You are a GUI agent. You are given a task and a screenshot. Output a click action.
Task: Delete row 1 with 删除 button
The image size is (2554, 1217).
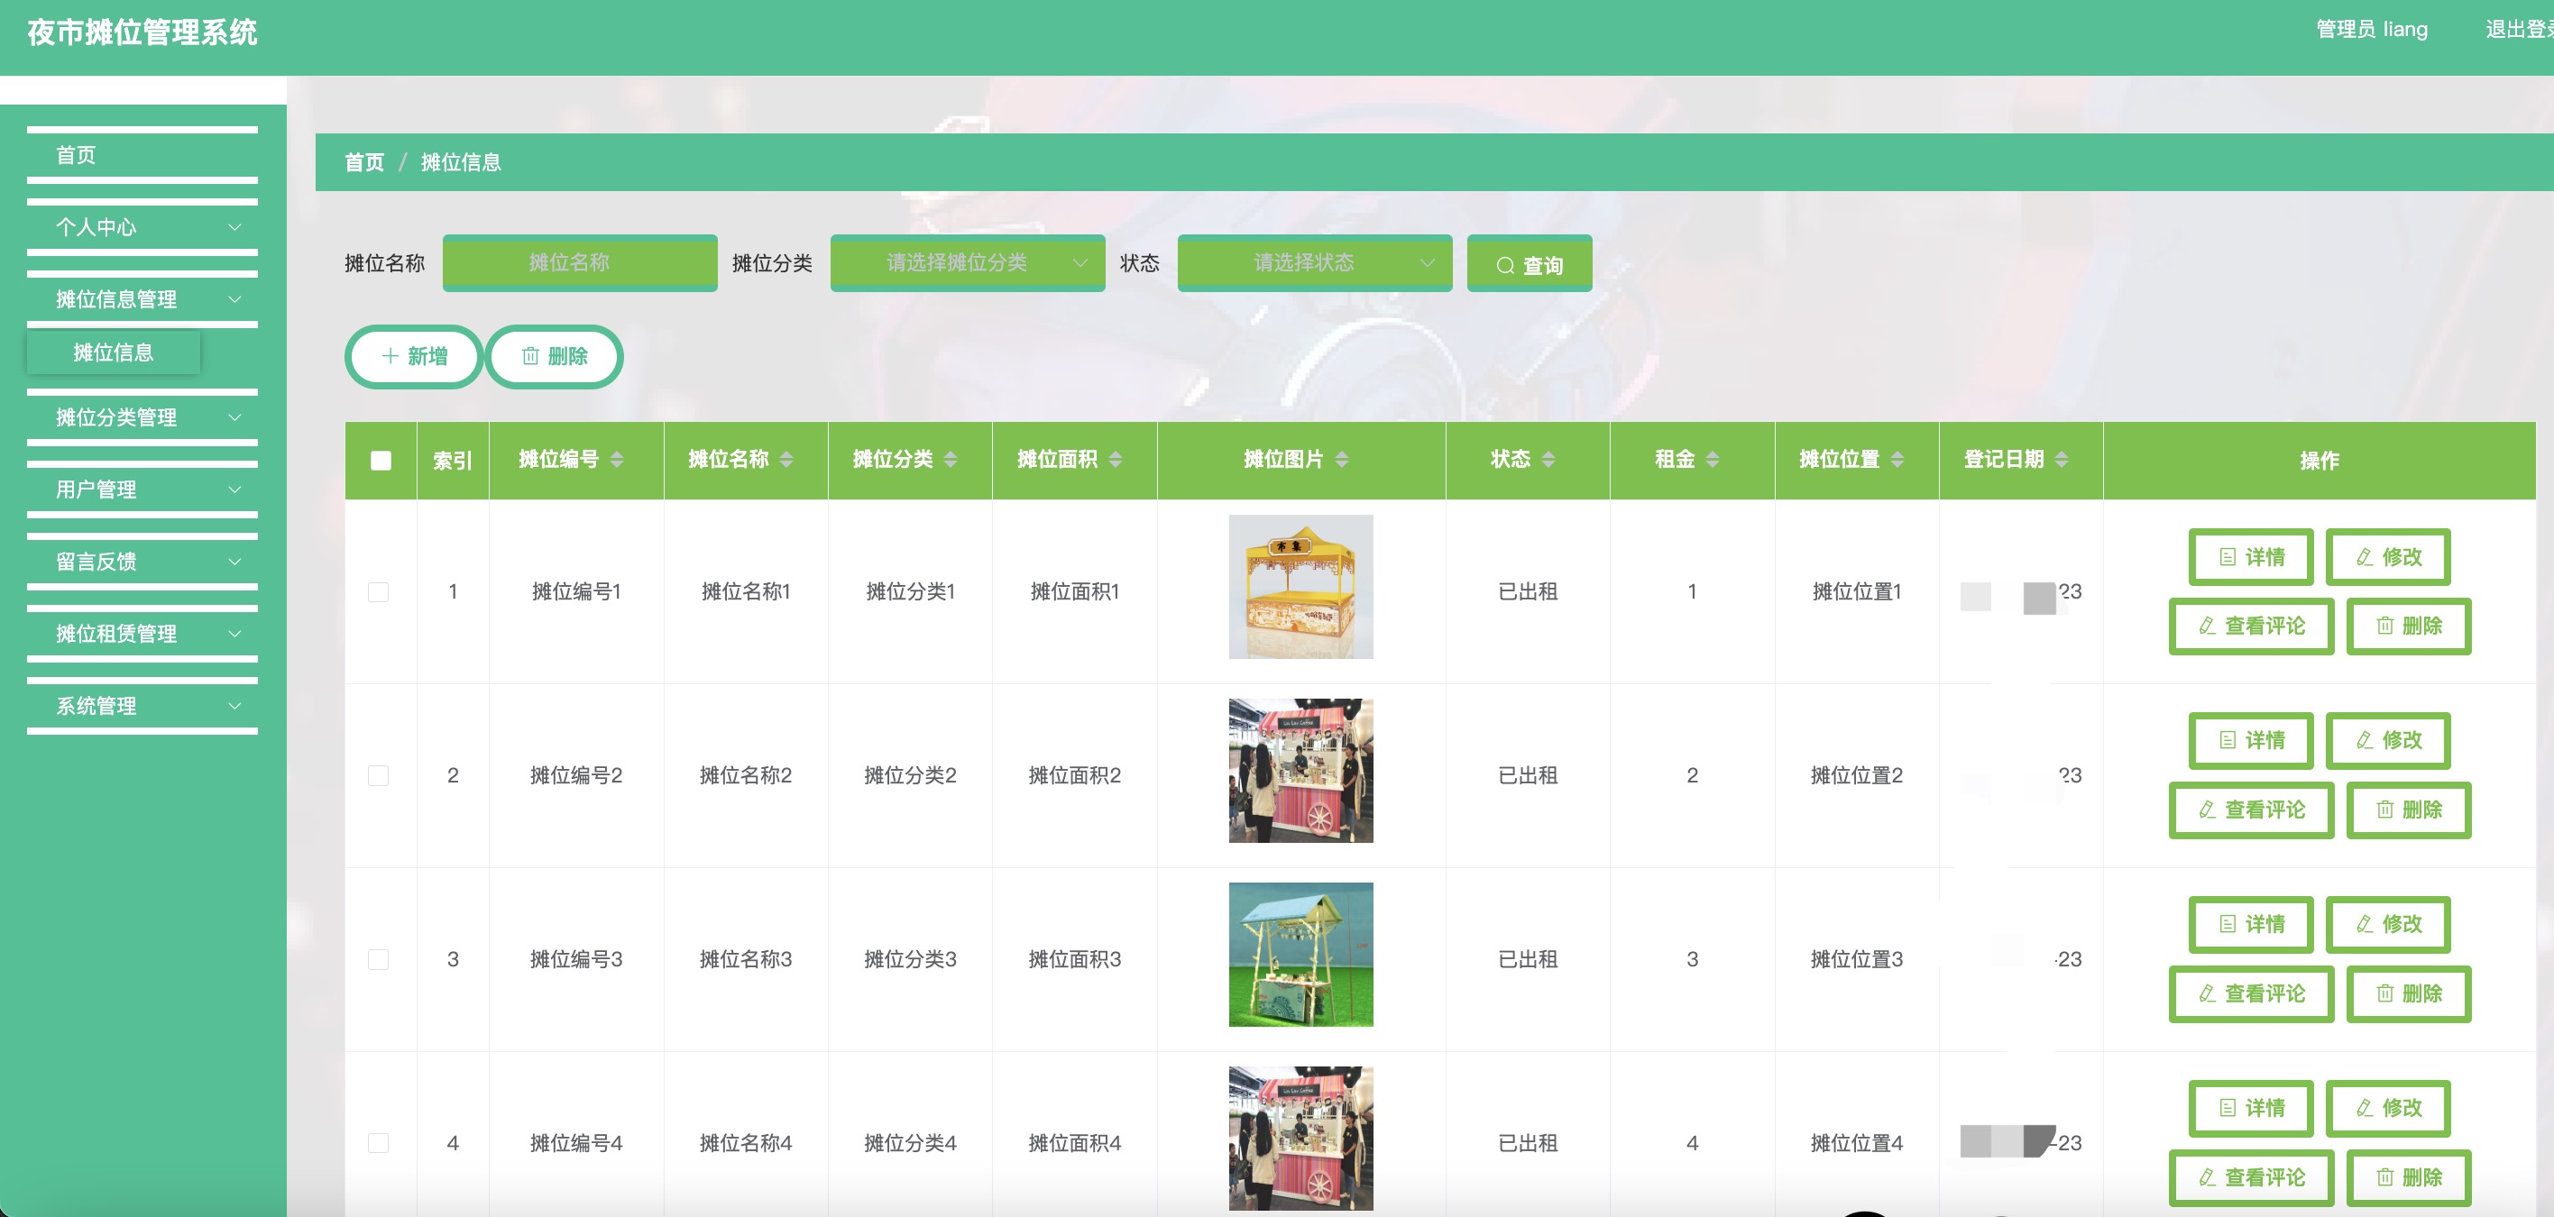pos(2408,627)
